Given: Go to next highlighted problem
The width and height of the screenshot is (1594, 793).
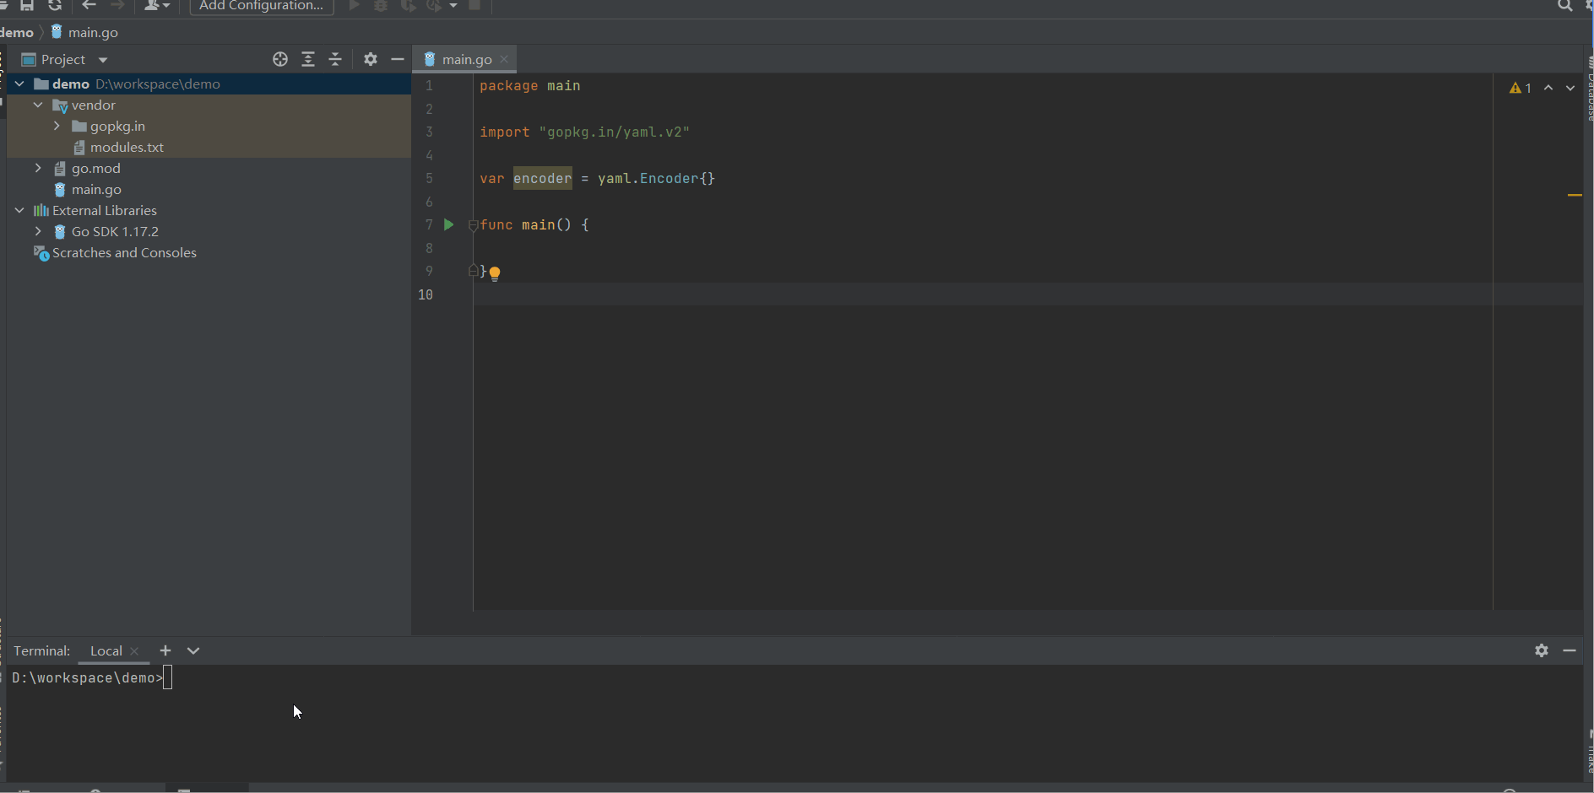Looking at the screenshot, I should tap(1570, 88).
